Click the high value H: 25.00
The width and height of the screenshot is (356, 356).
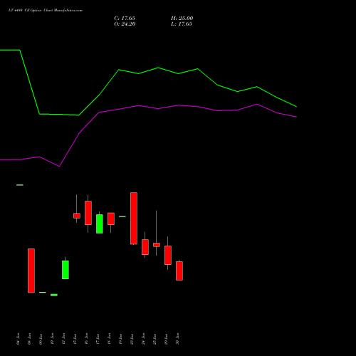[182, 19]
